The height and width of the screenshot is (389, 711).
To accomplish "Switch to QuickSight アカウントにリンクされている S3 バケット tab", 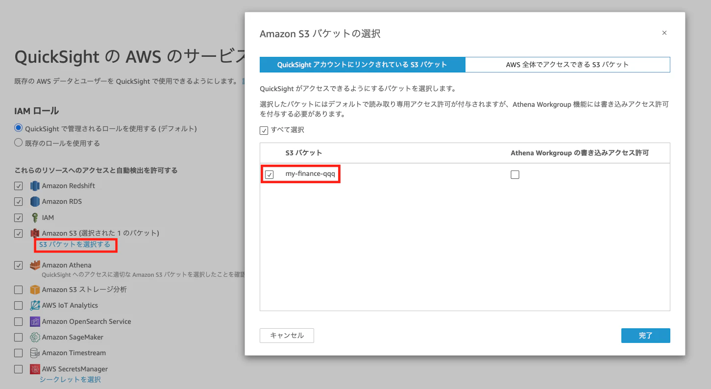I will click(x=362, y=65).
